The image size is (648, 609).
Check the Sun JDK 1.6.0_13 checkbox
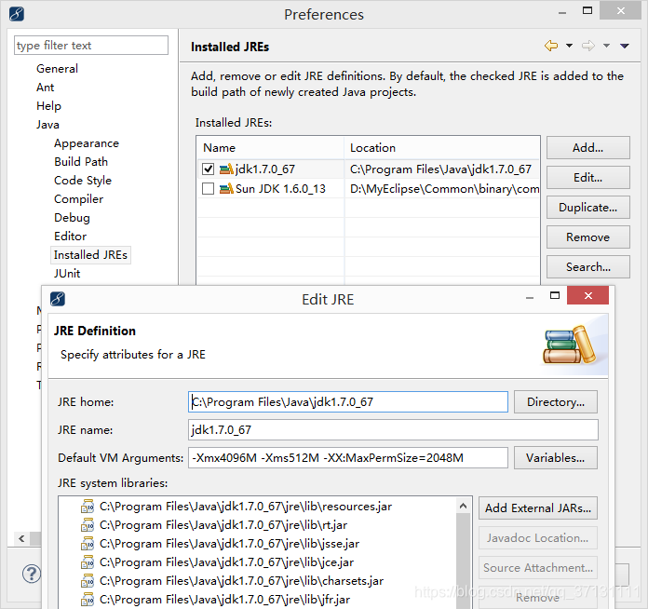(x=208, y=188)
